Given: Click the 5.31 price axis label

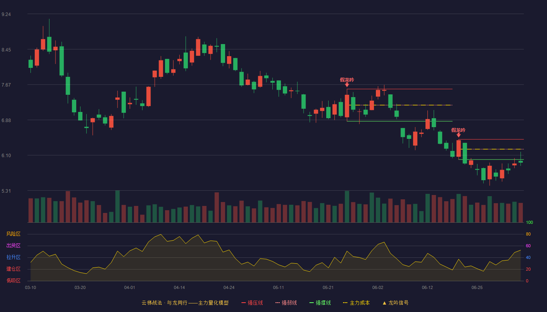Looking at the screenshot, I should [6, 191].
